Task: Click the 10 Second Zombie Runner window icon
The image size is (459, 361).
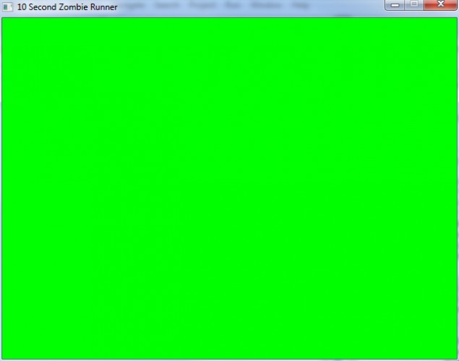Action: (8, 6)
